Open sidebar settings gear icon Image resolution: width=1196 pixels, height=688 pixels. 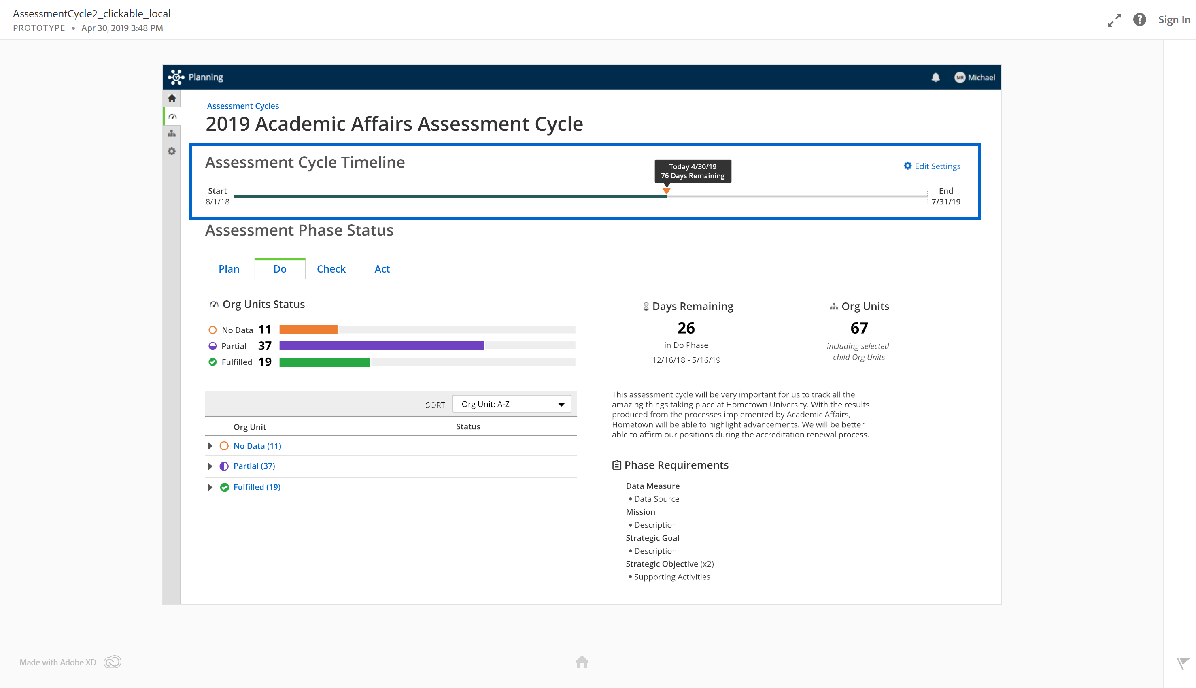pos(172,151)
